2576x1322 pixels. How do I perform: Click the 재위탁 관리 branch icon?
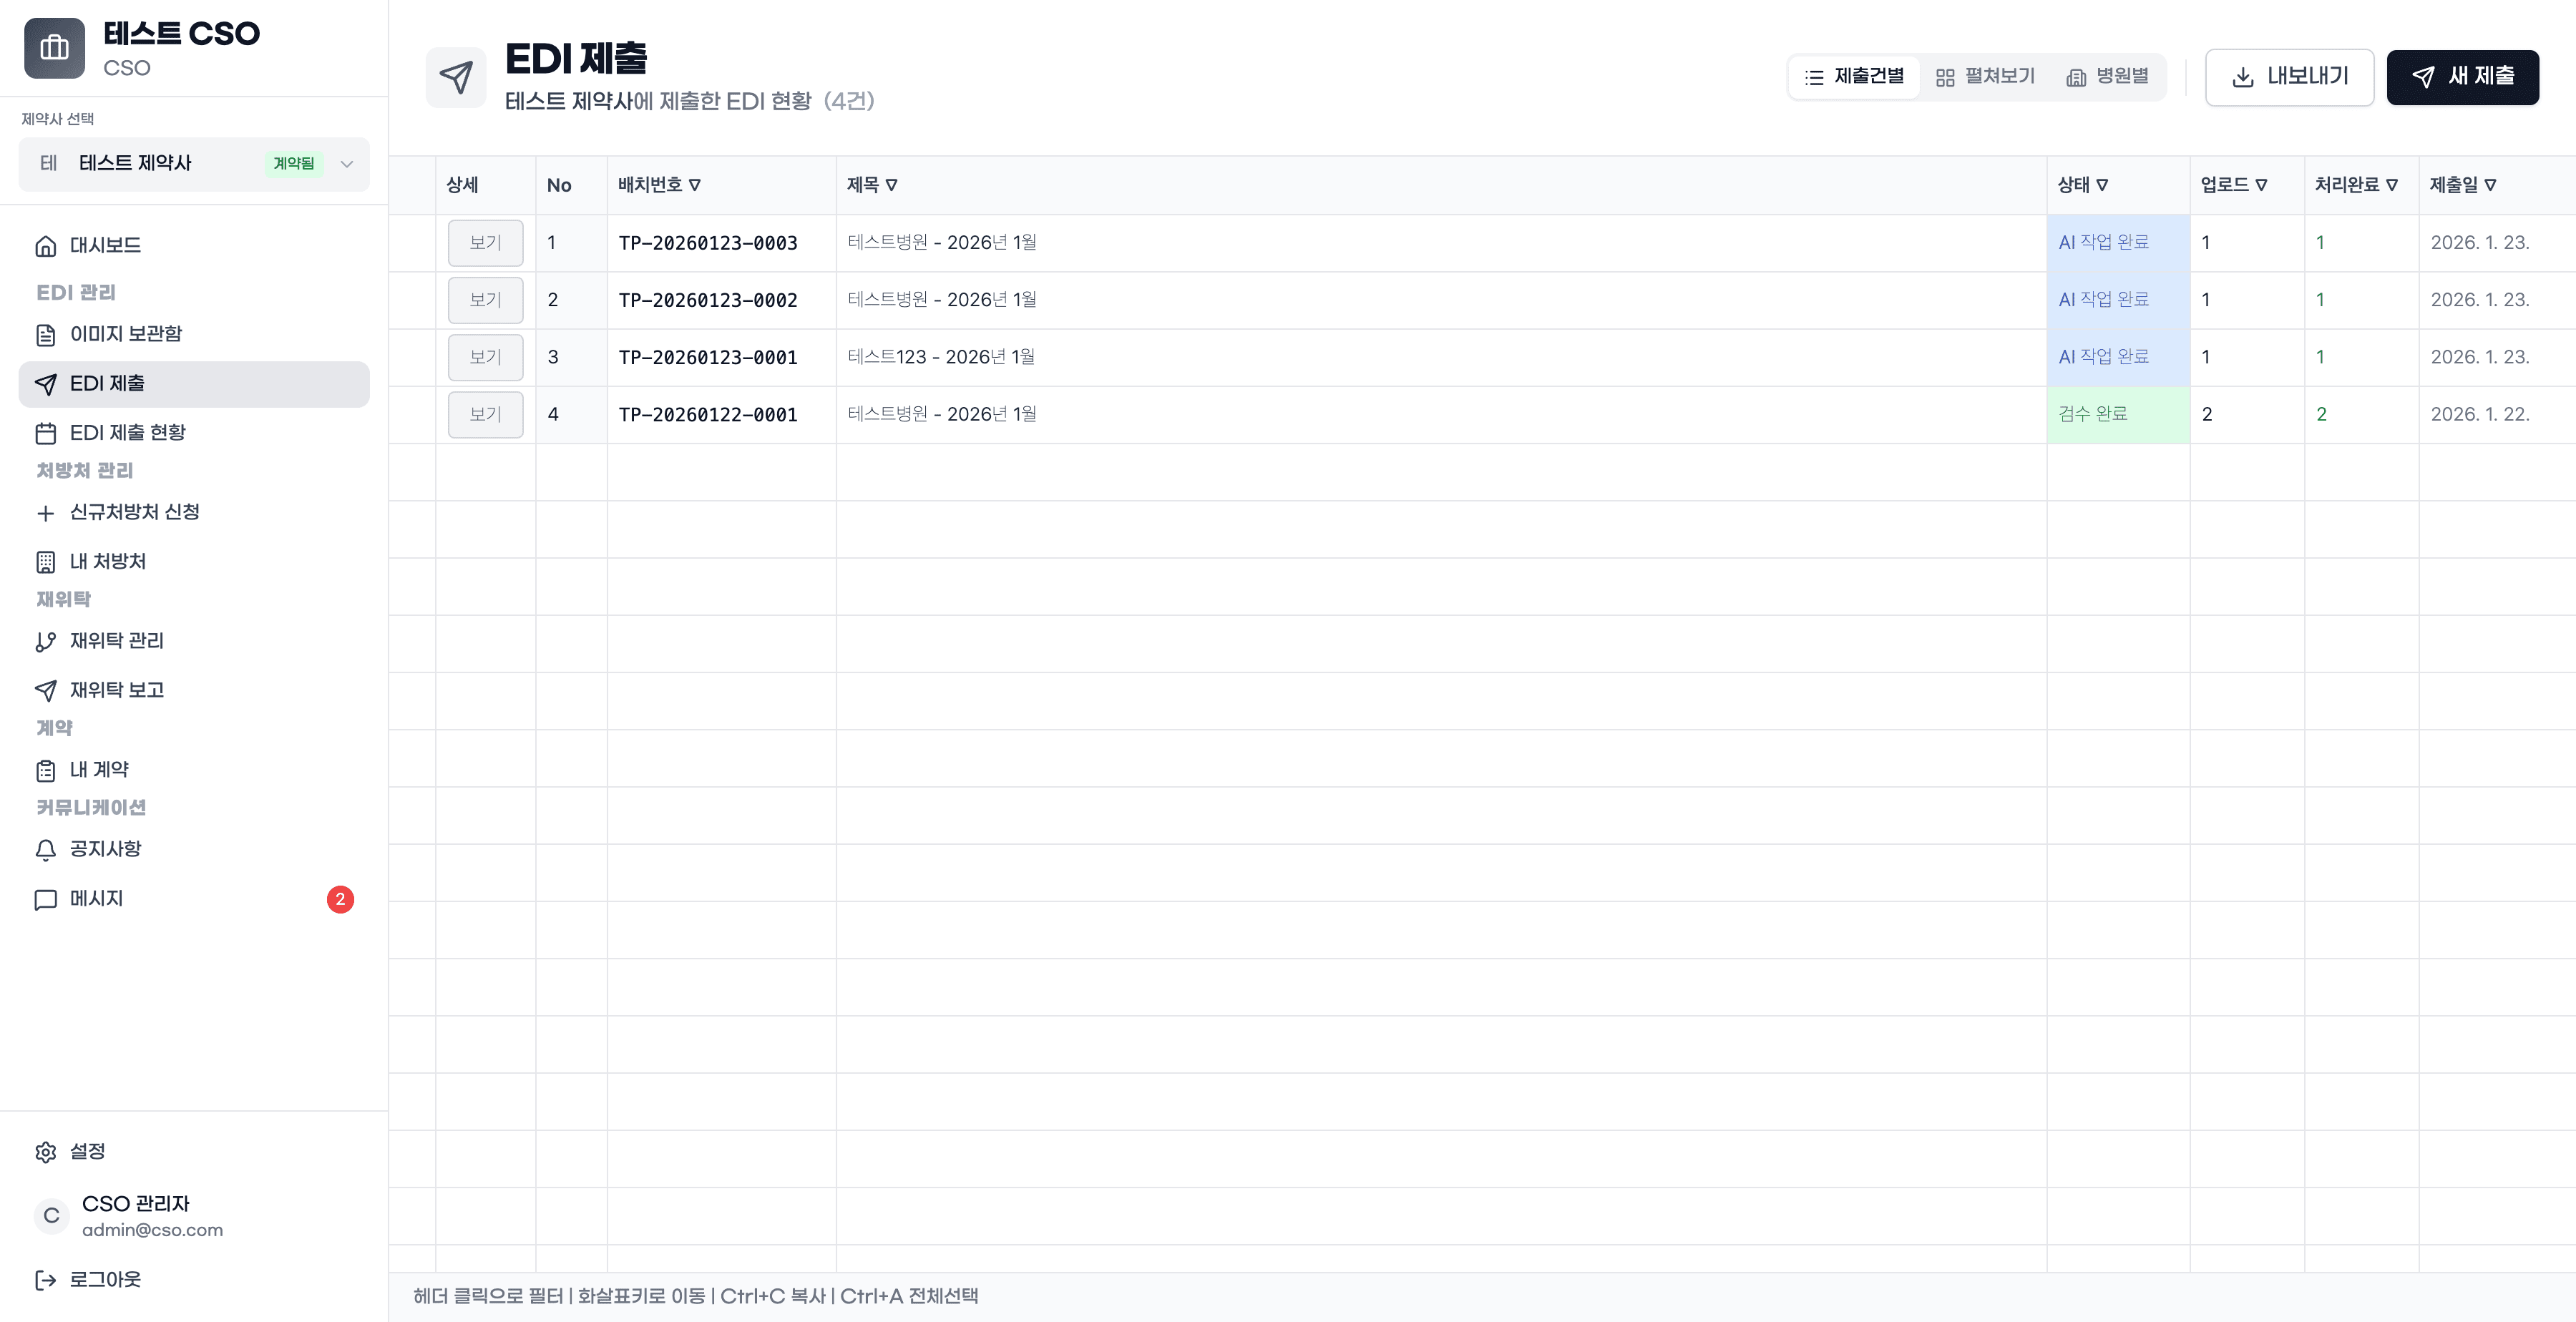[x=45, y=642]
